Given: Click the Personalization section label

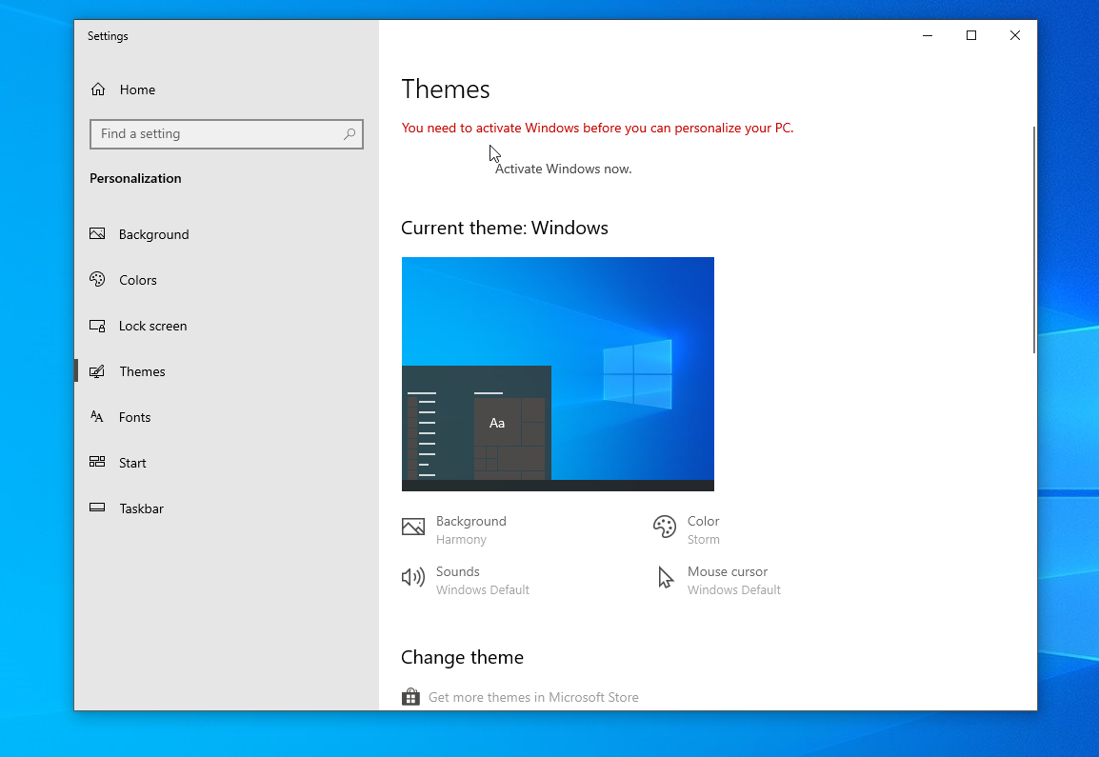Looking at the screenshot, I should coord(135,178).
